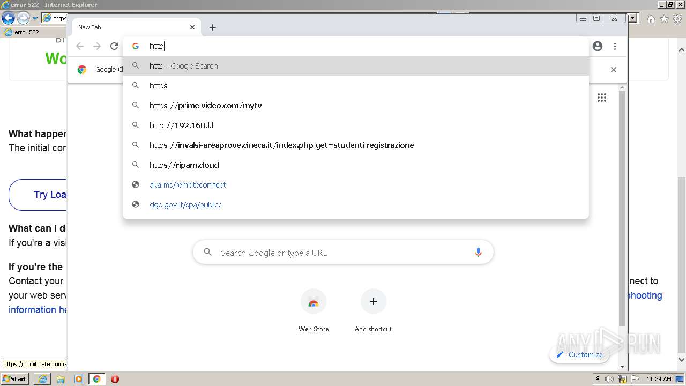The height and width of the screenshot is (386, 686).
Task: Click the red Opera taskbar icon
Action: pos(115,379)
